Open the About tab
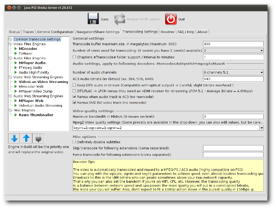Viewport: 276px width, 209px height. 202,32
